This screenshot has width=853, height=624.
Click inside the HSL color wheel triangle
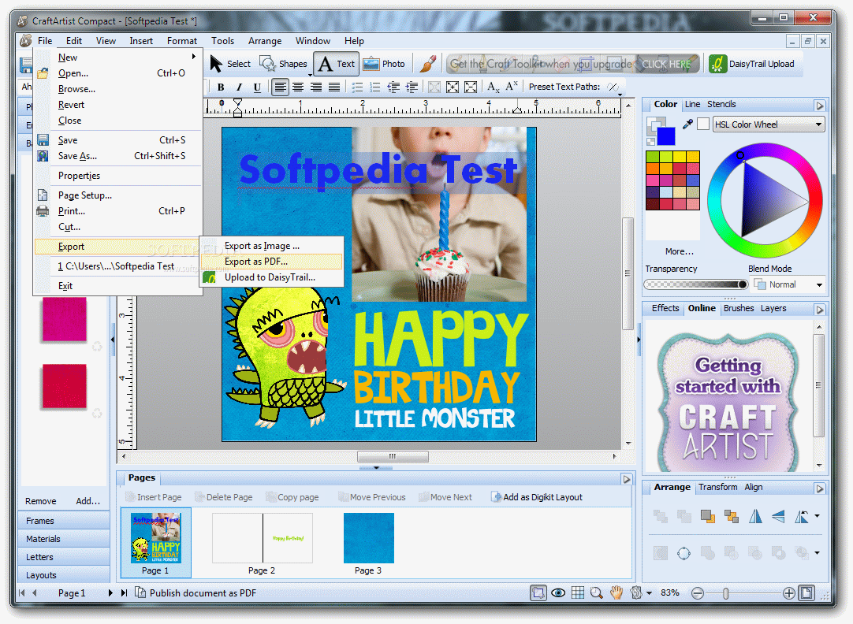[x=767, y=201]
